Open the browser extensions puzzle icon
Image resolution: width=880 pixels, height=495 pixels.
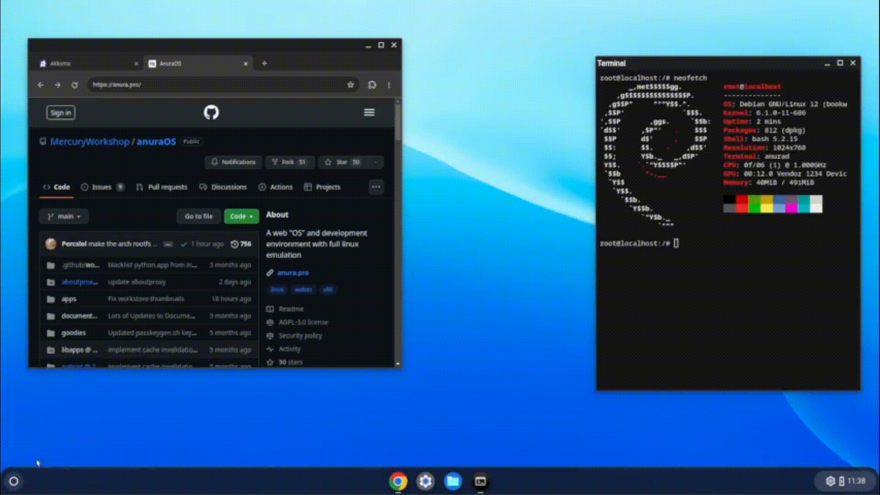[x=372, y=85]
